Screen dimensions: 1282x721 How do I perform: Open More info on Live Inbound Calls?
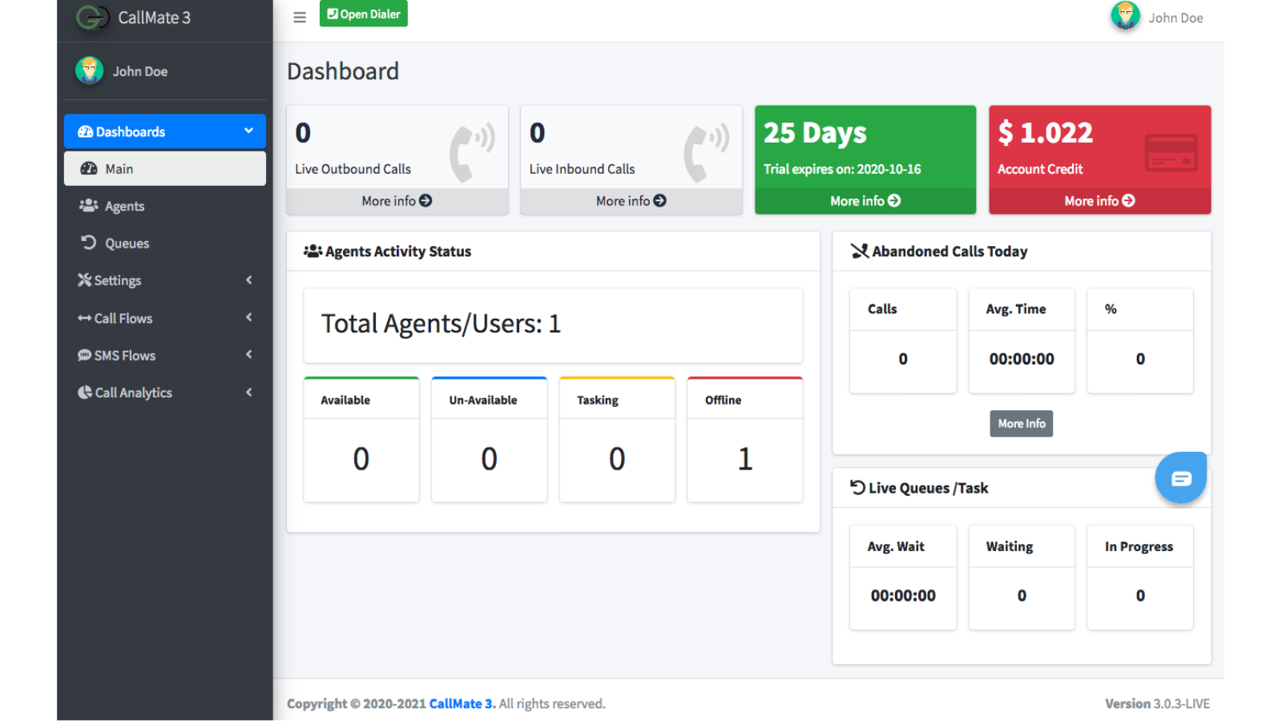(x=631, y=200)
